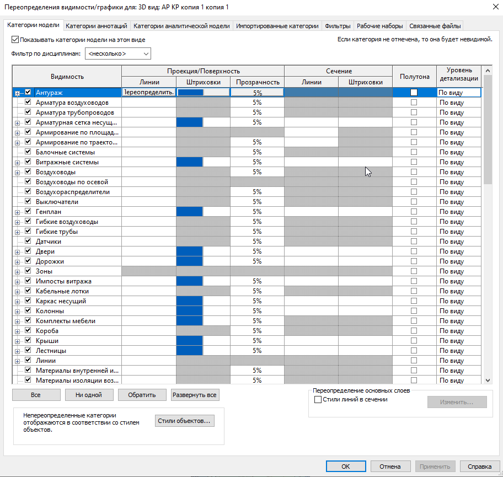
Task: Click the Ни одной button
Action: [x=89, y=395]
